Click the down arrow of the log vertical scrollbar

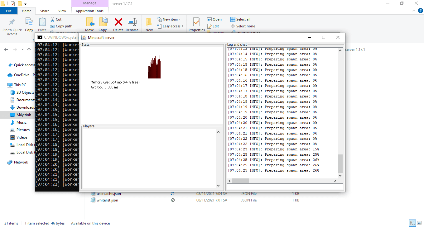click(x=340, y=176)
